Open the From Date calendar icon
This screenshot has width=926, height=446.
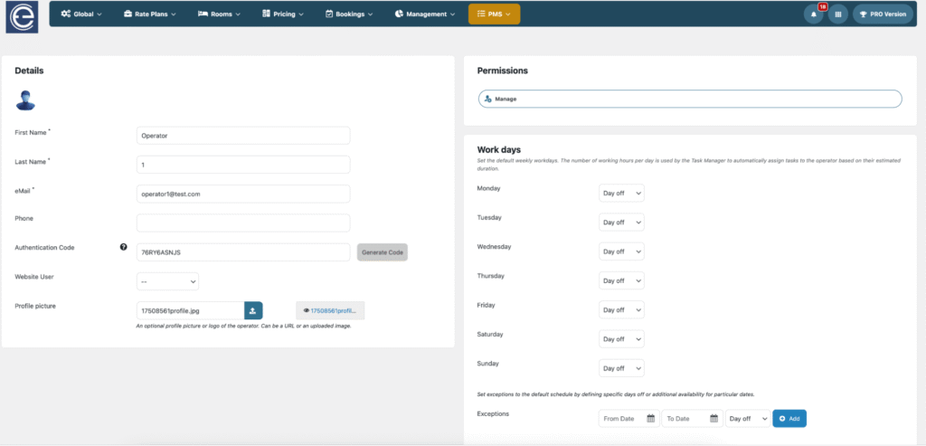pyautogui.click(x=650, y=419)
